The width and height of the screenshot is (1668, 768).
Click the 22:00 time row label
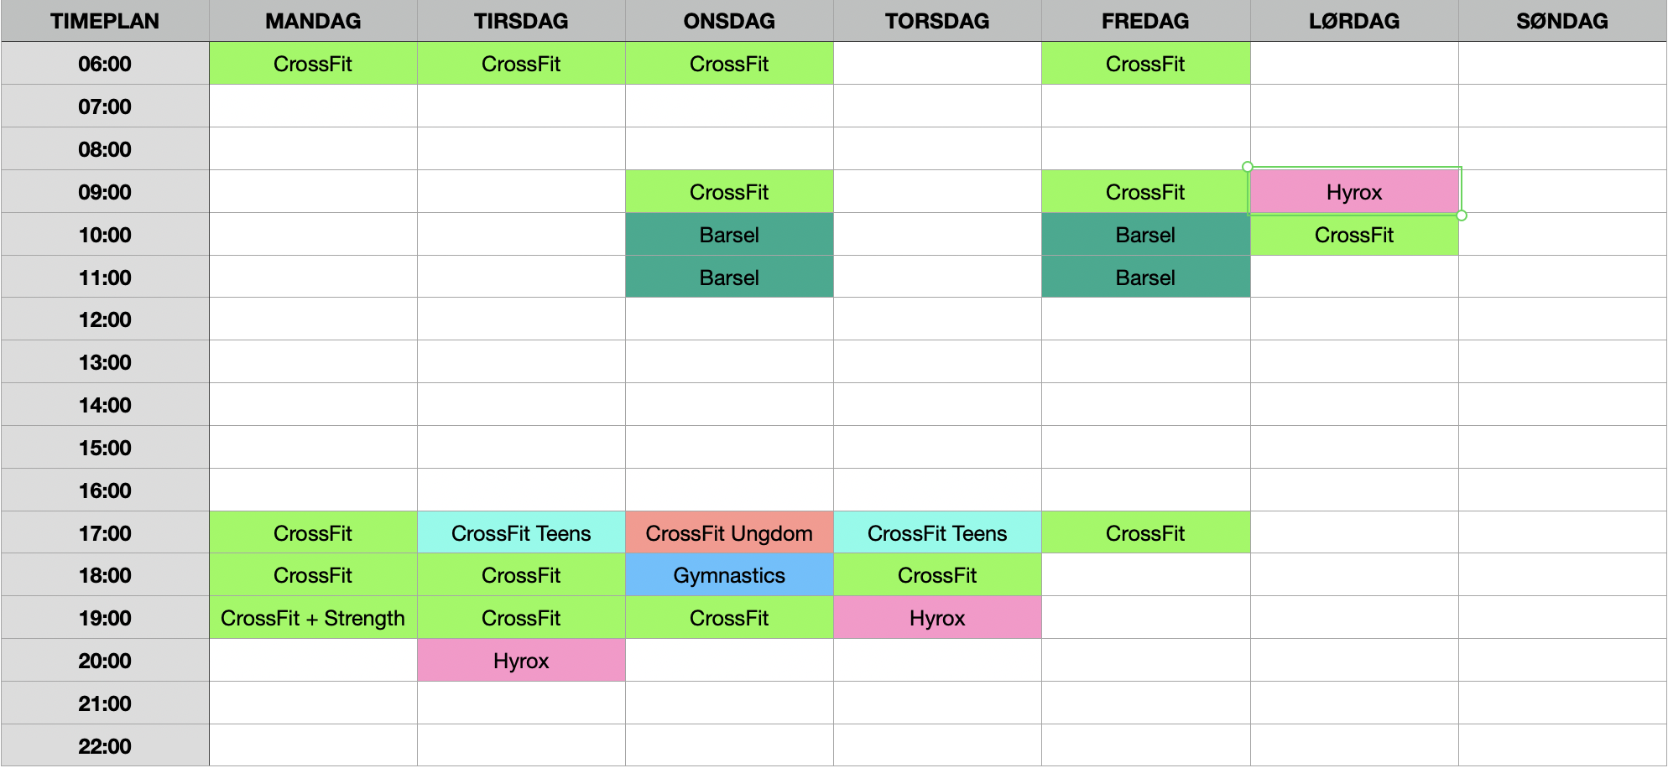[x=105, y=746]
